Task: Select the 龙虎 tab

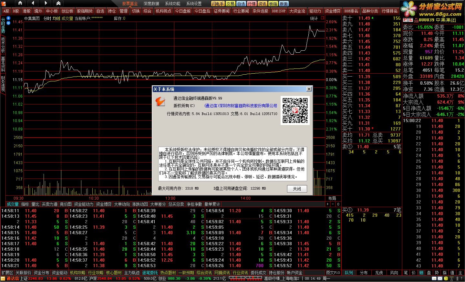Action: coord(379,273)
